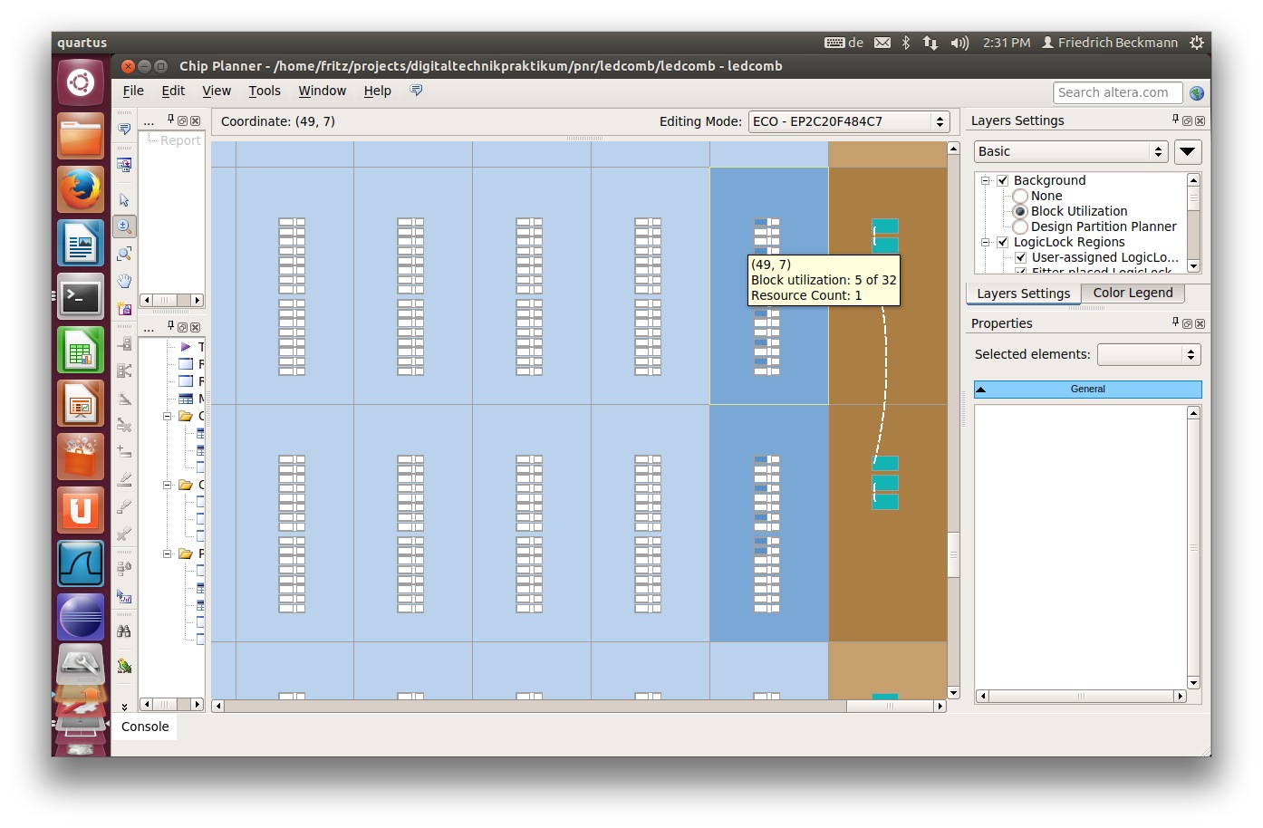Open the binoculars find tool

[x=124, y=631]
